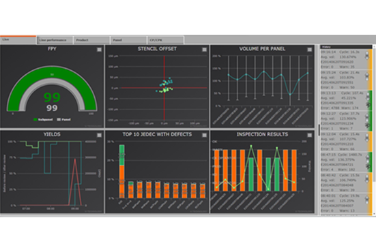376x252 pixels.
Task: Click the defect marker icon in 09:13:13 entry
Action: (x=368, y=105)
